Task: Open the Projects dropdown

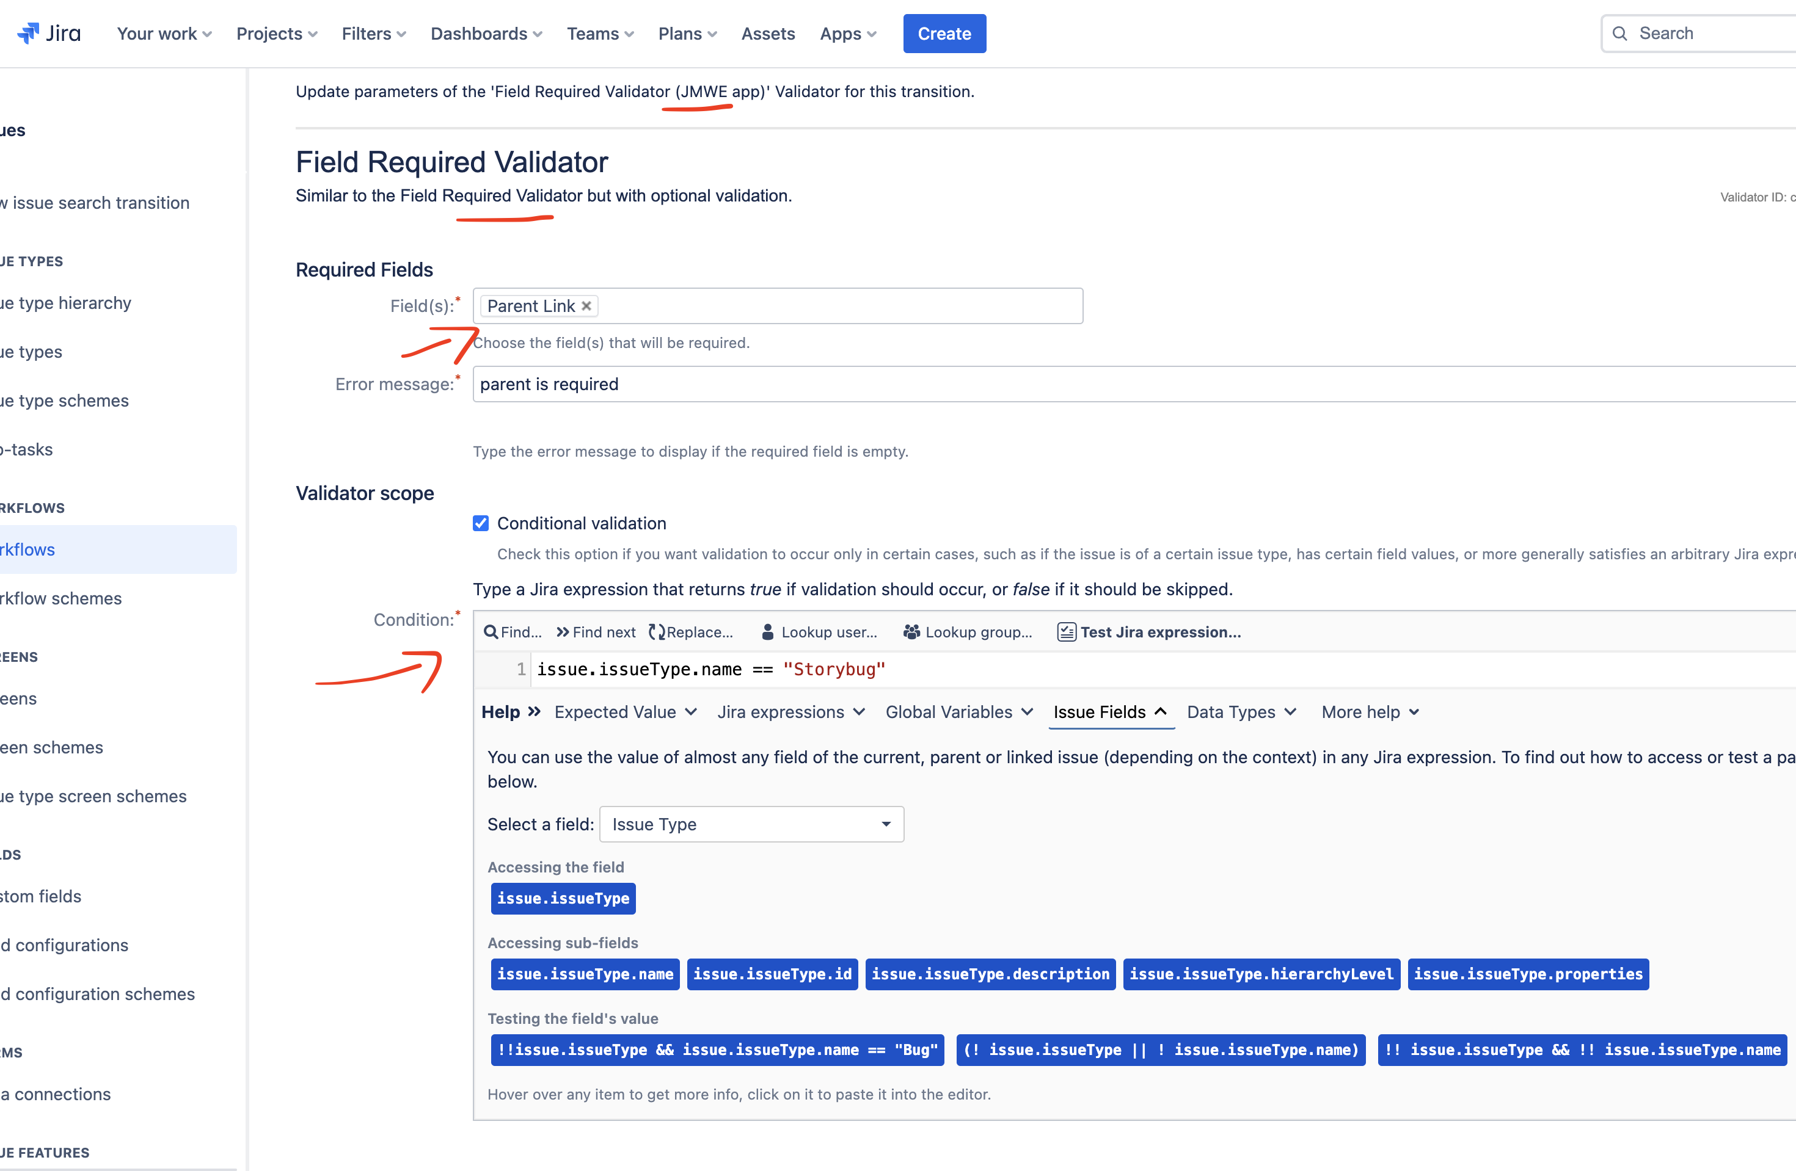Action: tap(276, 33)
